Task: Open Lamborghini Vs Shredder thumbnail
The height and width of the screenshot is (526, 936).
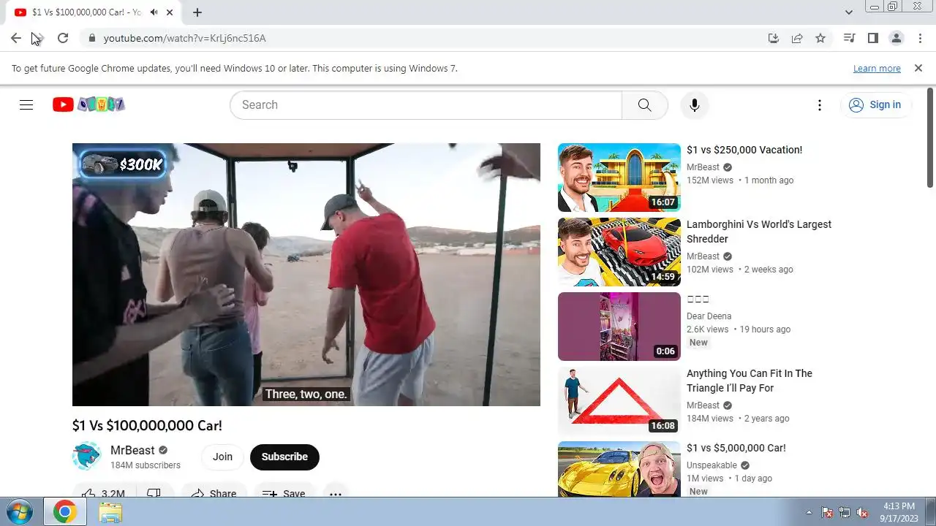Action: [619, 252]
